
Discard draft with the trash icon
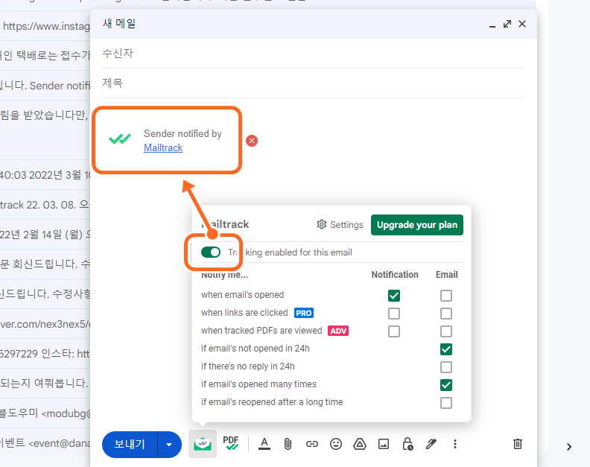[x=518, y=444]
